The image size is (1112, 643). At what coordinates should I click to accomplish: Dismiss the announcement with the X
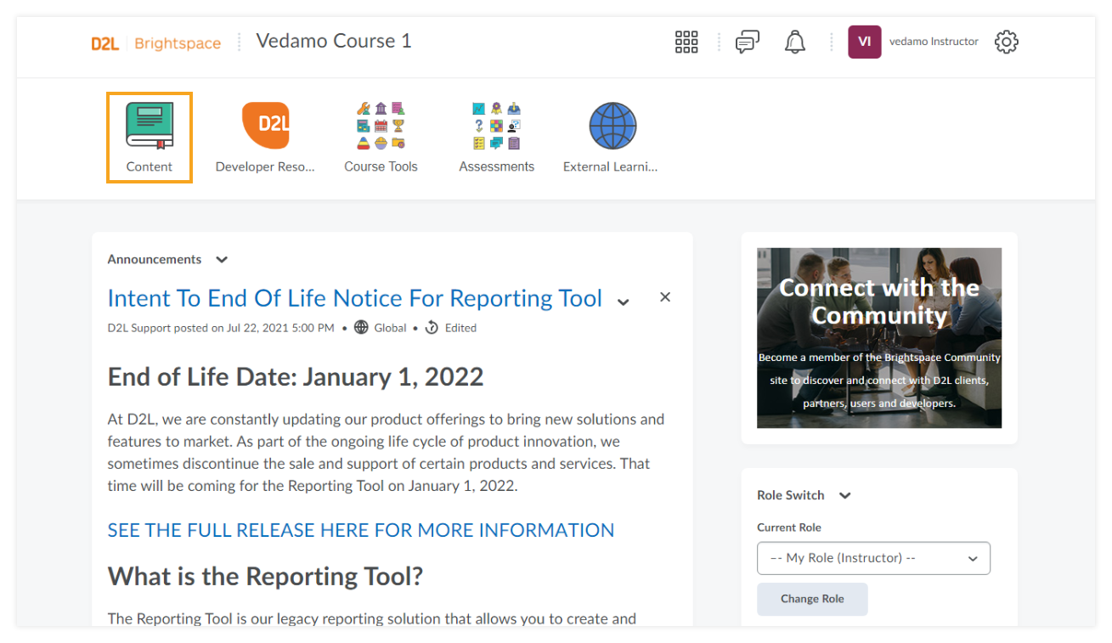(x=665, y=296)
